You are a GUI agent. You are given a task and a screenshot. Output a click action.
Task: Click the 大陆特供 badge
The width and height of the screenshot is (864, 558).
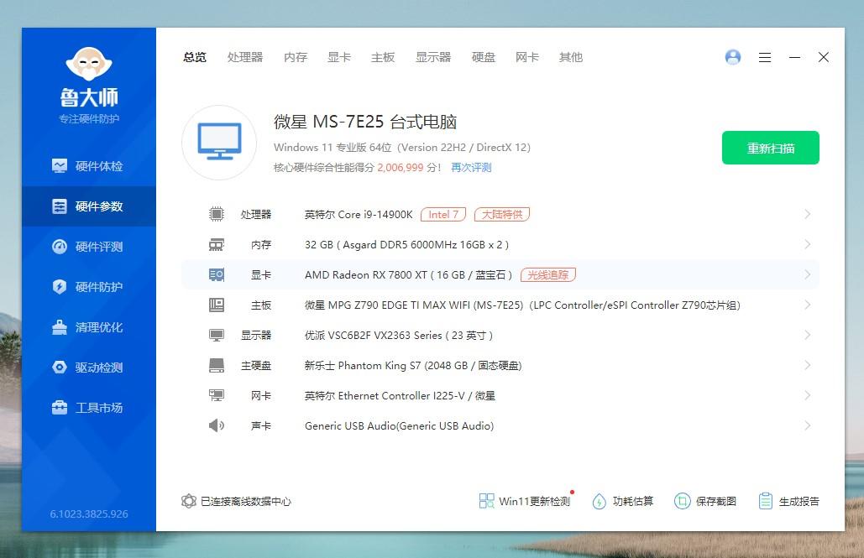[502, 214]
